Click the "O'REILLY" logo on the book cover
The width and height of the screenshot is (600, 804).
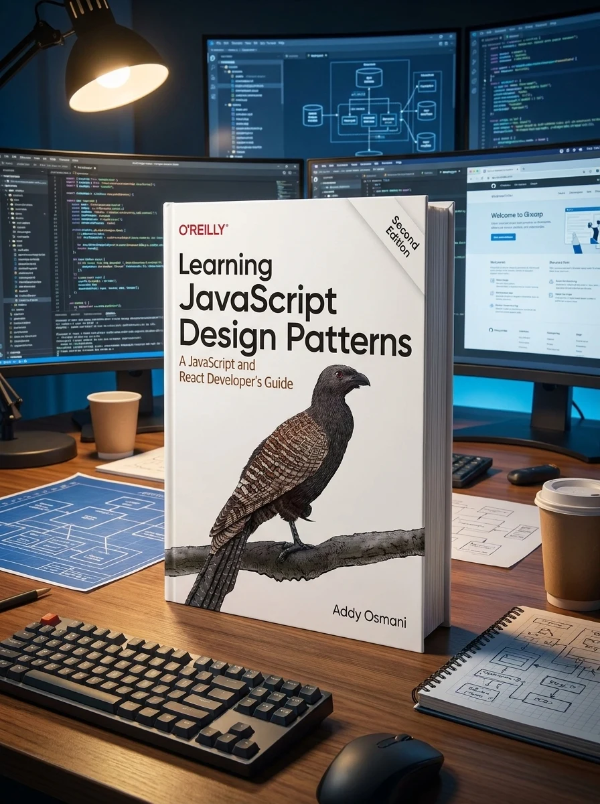pyautogui.click(x=204, y=229)
